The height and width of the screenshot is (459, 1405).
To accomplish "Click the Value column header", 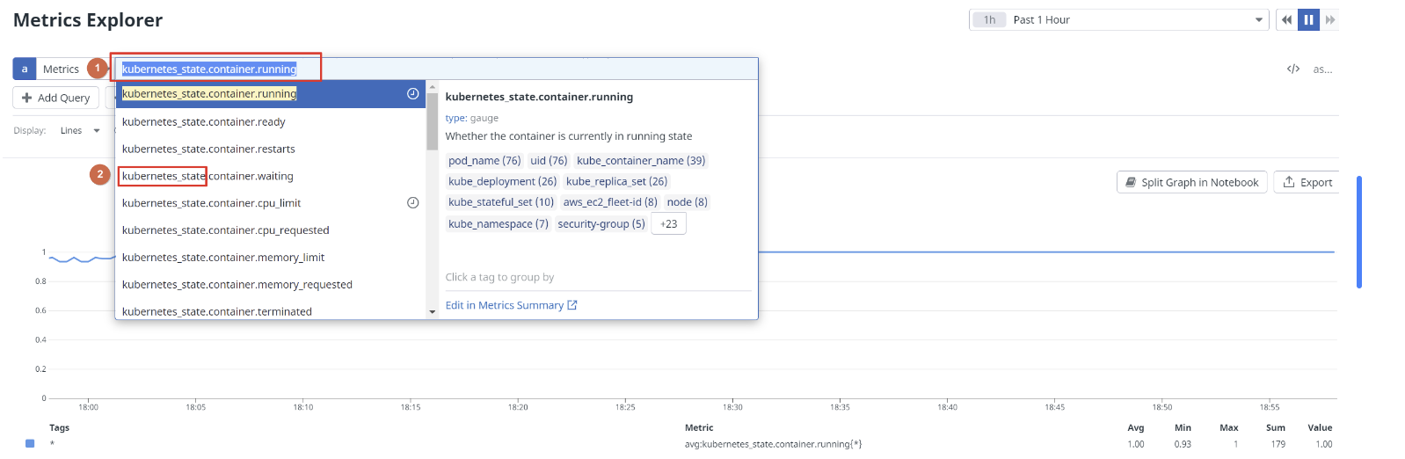I will point(1320,428).
